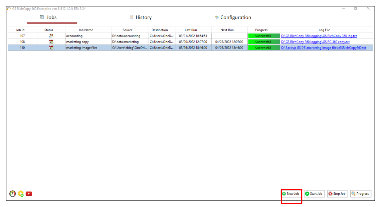The image size is (381, 207).
Task: Open the Progress window button
Action: (x=360, y=194)
